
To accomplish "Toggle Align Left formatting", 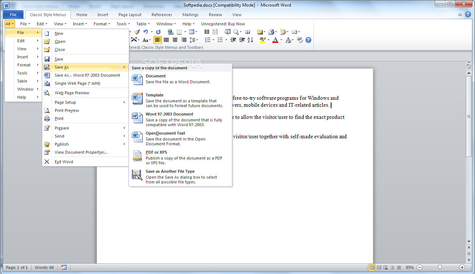I will (157, 40).
